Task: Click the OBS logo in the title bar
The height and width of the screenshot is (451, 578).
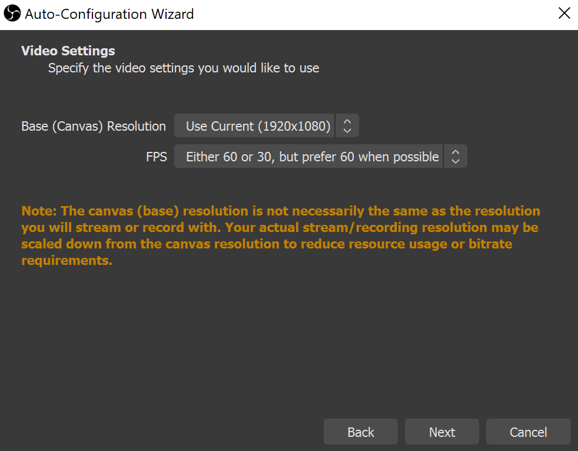Action: [x=12, y=14]
